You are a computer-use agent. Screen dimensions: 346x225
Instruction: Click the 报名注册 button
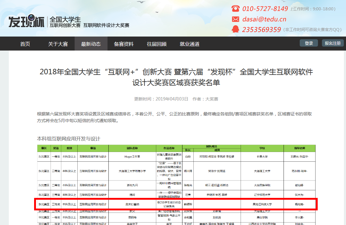333,43
